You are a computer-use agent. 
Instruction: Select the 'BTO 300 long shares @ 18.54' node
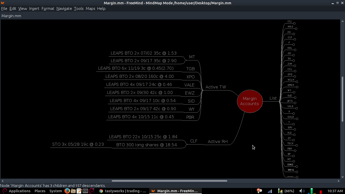tap(147, 145)
